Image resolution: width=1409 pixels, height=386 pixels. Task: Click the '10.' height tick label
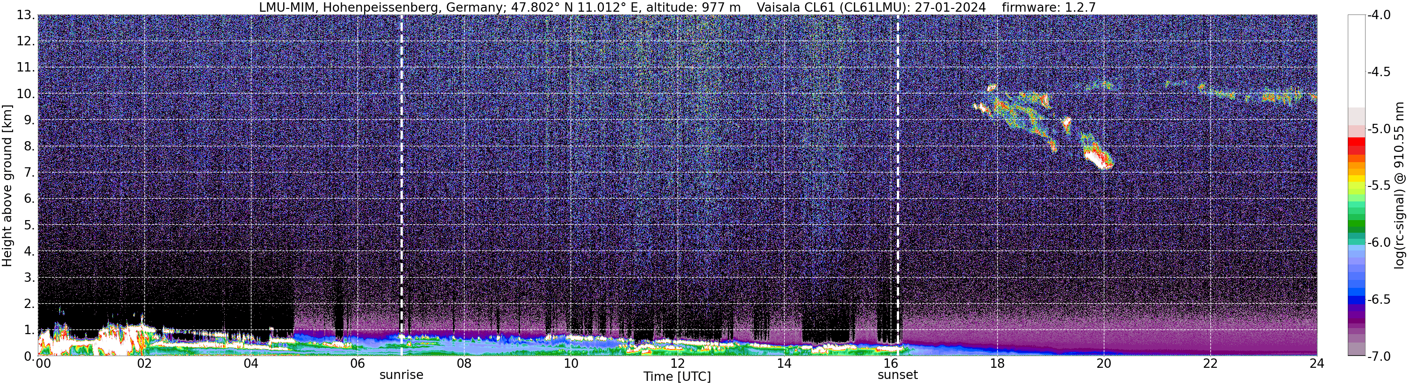coord(25,94)
